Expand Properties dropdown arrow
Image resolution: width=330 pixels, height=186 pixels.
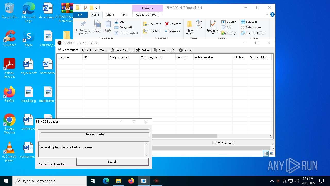click(213, 34)
